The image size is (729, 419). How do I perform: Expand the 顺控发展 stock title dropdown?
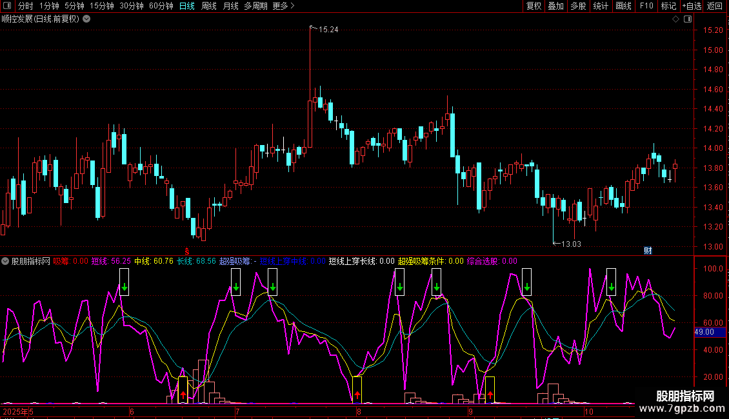tap(86, 19)
